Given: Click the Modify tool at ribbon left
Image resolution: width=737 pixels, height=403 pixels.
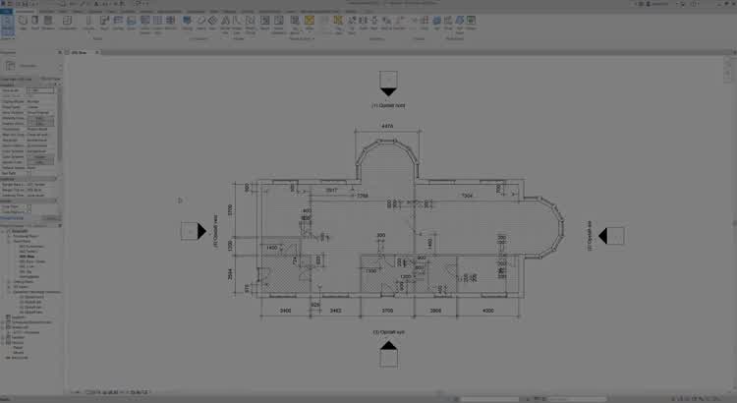Looking at the screenshot, I should pos(7,23).
